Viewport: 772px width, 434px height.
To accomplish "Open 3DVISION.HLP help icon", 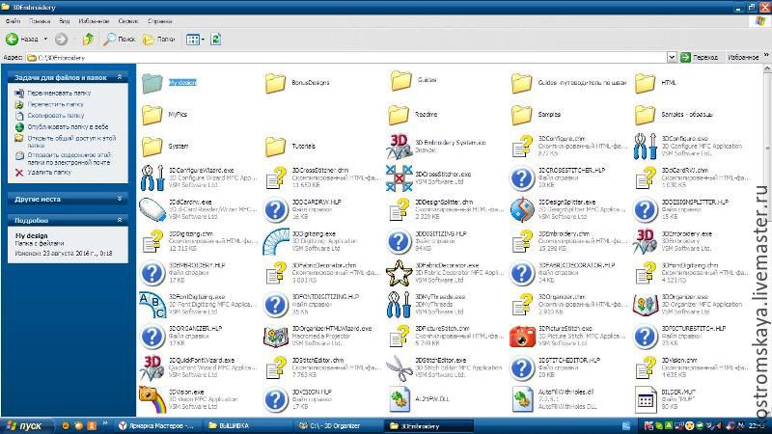I will 276,399.
